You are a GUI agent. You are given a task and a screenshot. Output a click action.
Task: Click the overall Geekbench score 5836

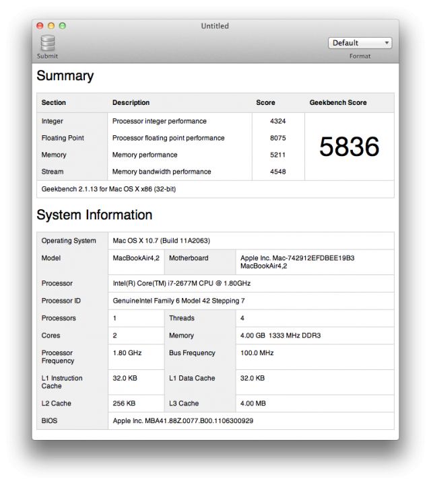(x=350, y=147)
